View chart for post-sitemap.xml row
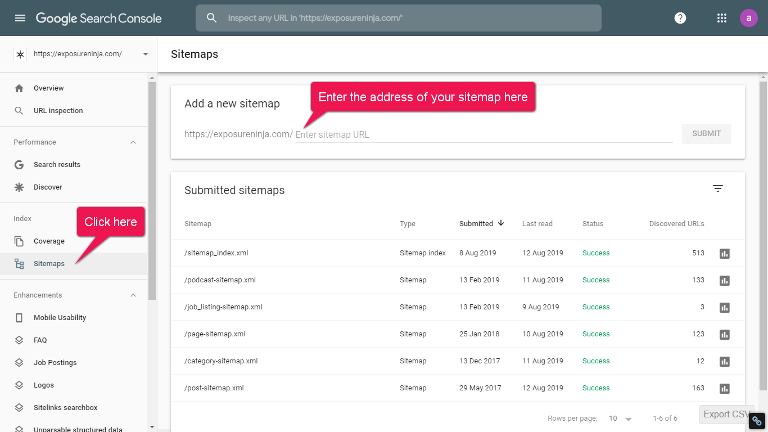Viewport: 768px width, 432px height. pyautogui.click(x=725, y=388)
